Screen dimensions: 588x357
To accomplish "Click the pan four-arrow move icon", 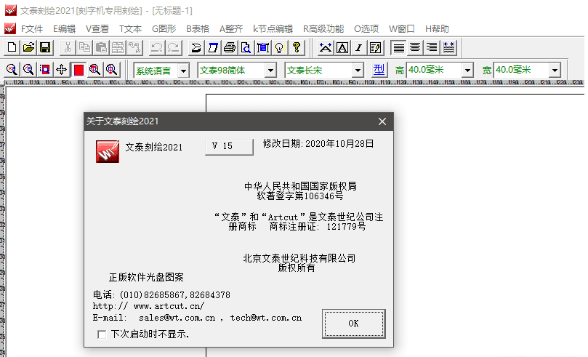I will pos(62,69).
